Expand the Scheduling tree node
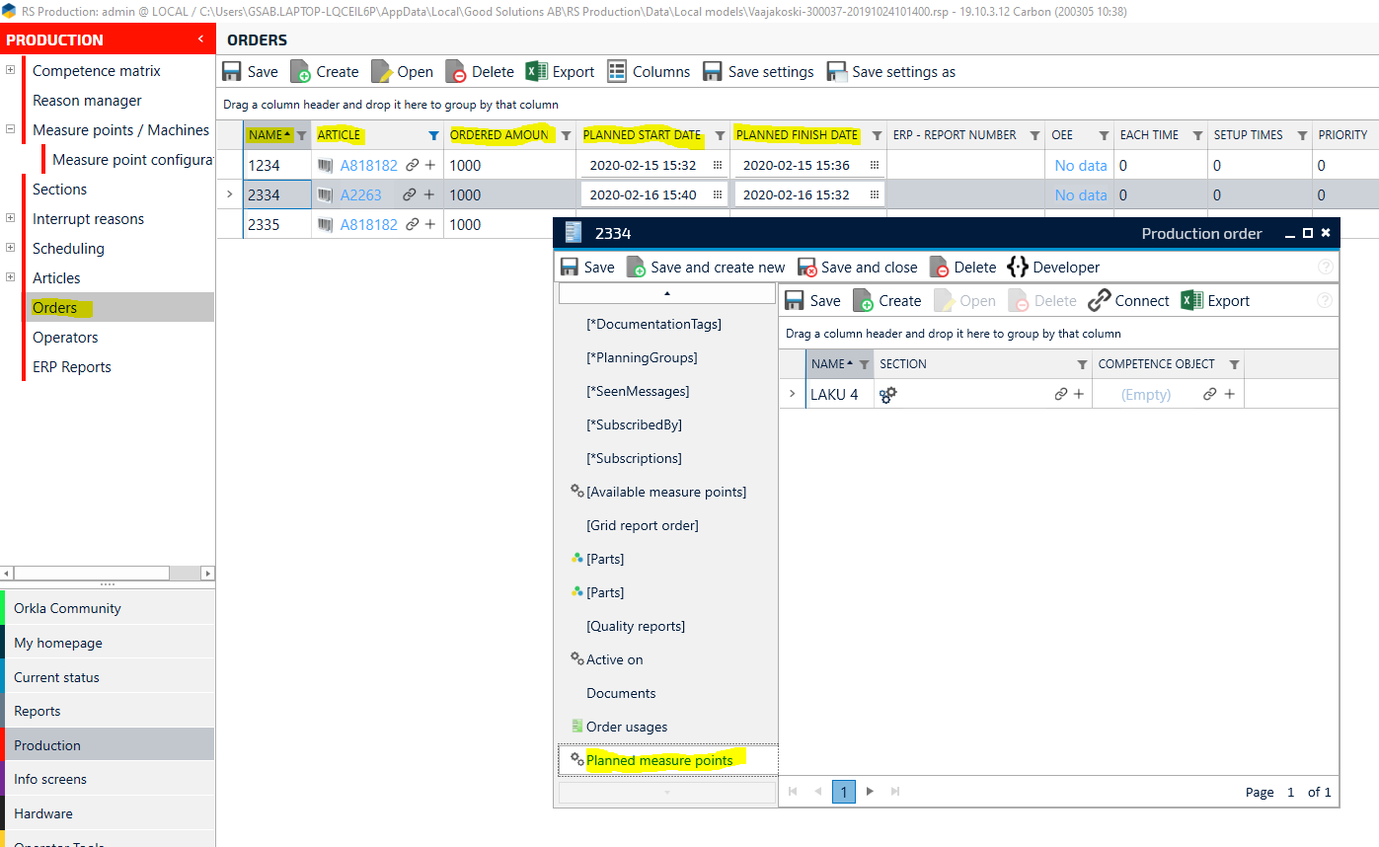This screenshot has width=1379, height=847. (10, 249)
